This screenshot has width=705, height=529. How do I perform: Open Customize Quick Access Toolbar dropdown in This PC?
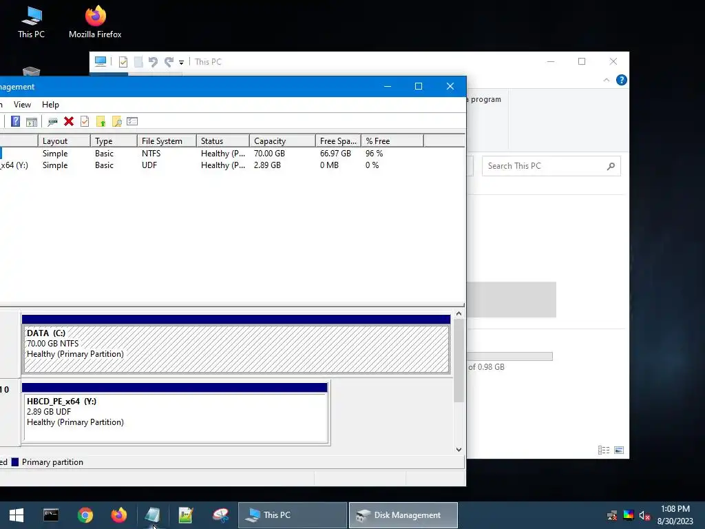click(x=181, y=63)
